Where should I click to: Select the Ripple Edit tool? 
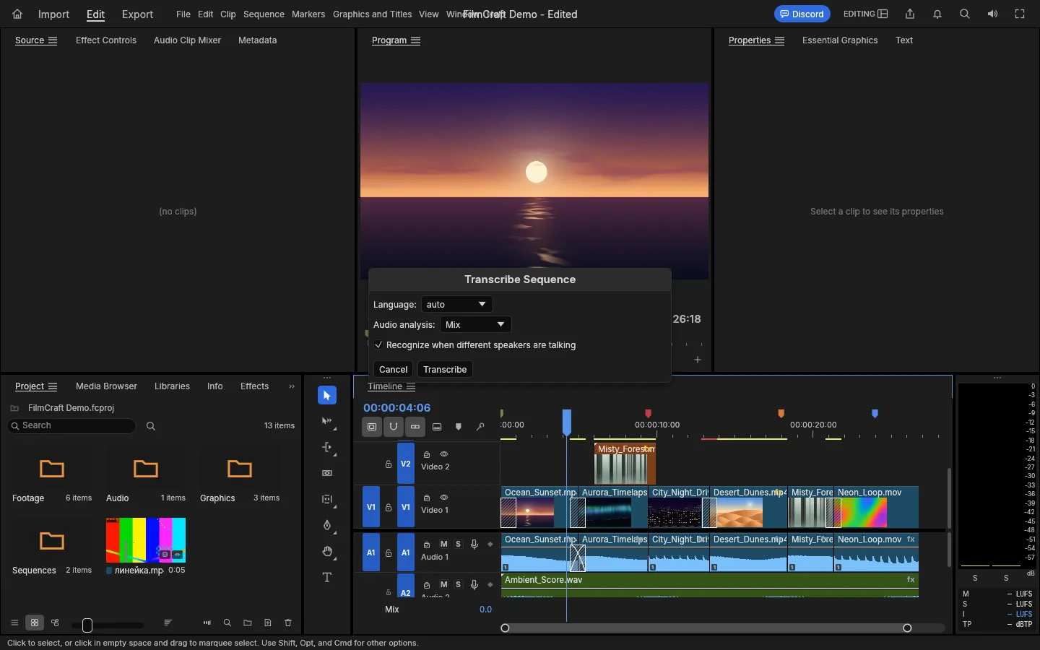pyautogui.click(x=327, y=447)
